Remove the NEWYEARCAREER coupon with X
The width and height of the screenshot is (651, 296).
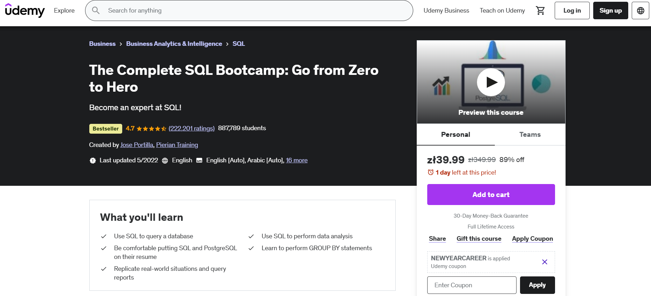pyautogui.click(x=545, y=262)
